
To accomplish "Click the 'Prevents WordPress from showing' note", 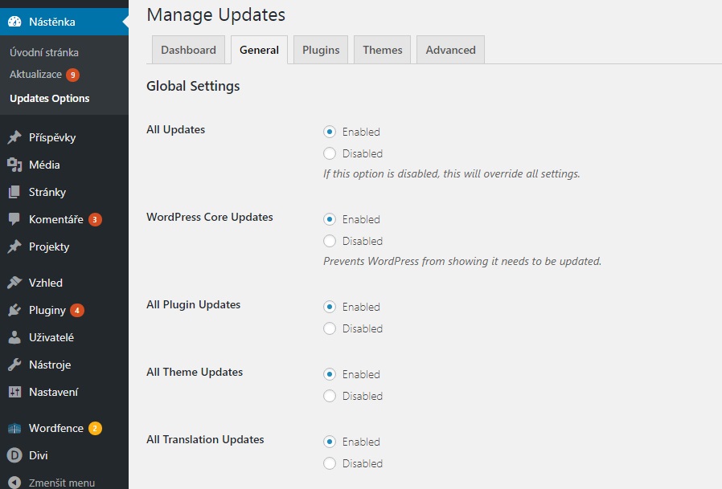I will click(x=462, y=261).
